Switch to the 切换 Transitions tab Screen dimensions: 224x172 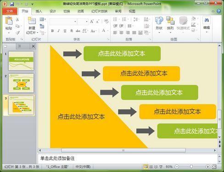coord(67,11)
